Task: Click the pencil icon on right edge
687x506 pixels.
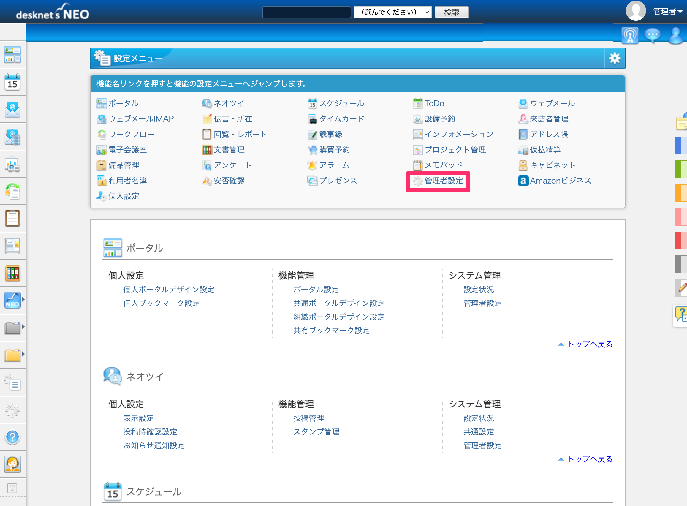Action: 681,288
